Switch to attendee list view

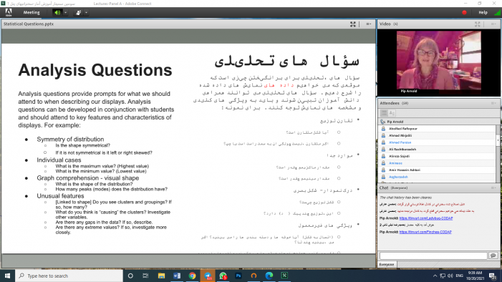(x=384, y=113)
